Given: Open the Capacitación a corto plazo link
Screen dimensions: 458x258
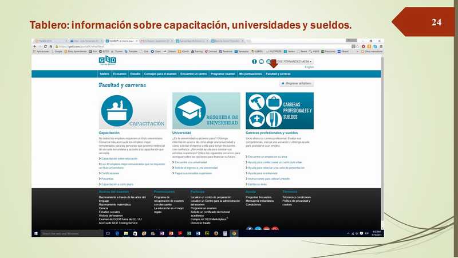Looking at the screenshot, I should [117, 184].
